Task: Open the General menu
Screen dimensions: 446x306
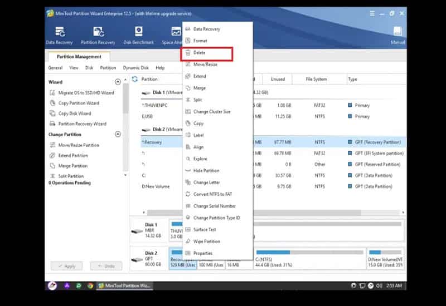Action: click(x=55, y=68)
